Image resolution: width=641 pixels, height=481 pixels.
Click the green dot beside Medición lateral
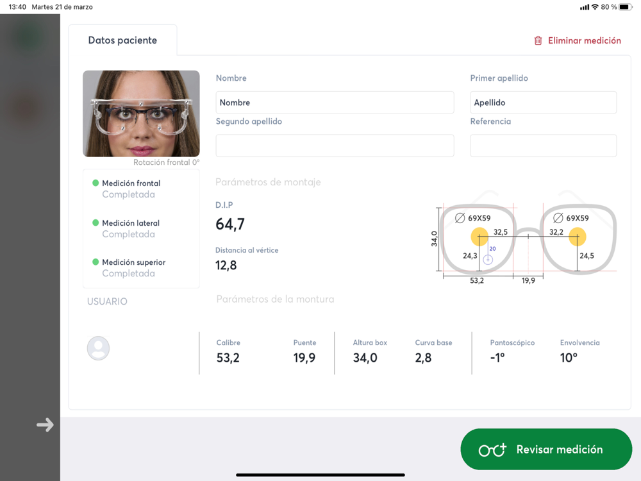point(96,223)
